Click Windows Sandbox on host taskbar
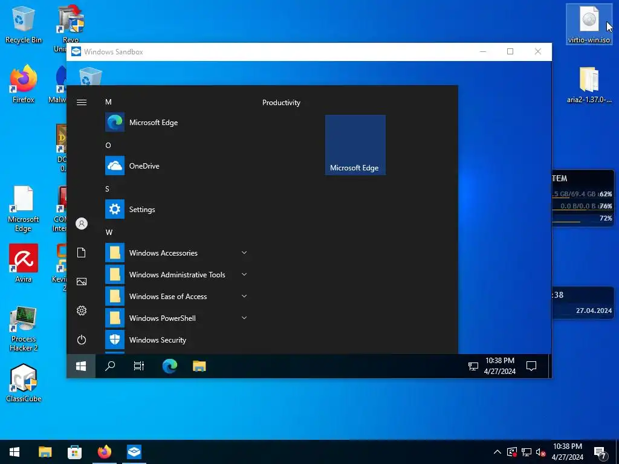 click(134, 452)
